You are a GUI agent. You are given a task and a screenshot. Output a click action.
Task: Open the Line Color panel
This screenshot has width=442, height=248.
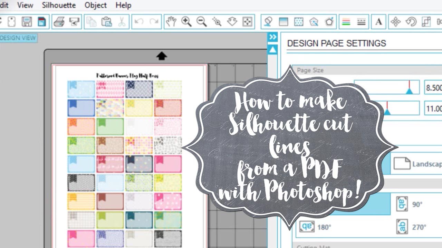tap(346, 22)
